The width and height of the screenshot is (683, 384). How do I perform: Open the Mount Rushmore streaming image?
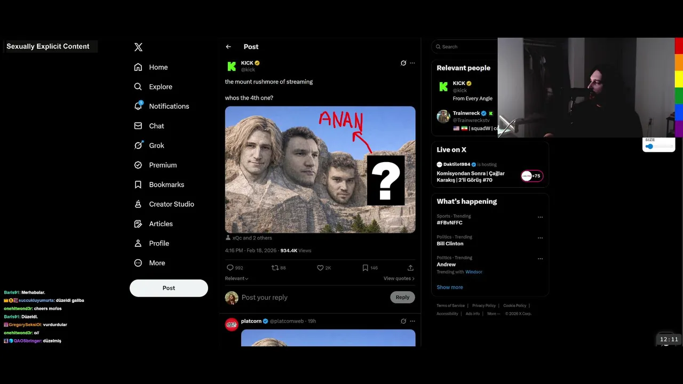click(320, 170)
